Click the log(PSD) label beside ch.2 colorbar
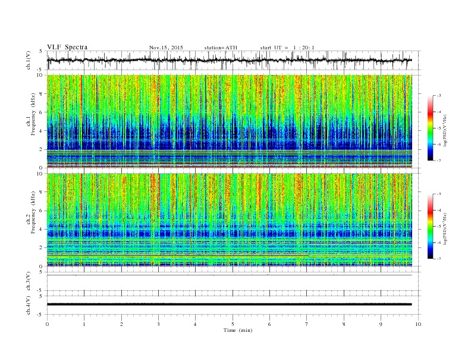471x364 pixels. pos(445,229)
